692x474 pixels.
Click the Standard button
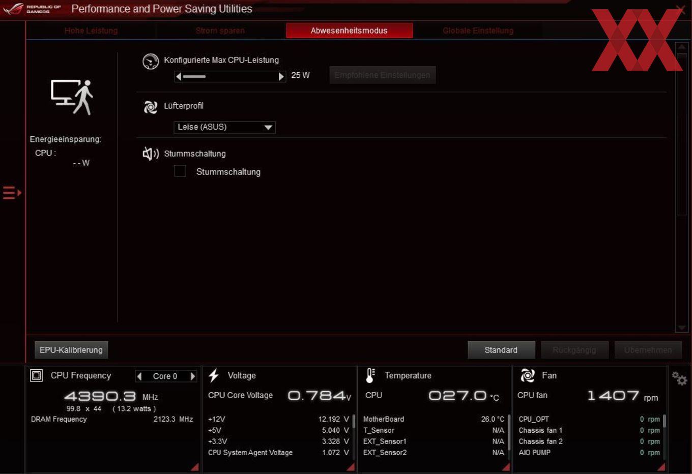click(501, 350)
